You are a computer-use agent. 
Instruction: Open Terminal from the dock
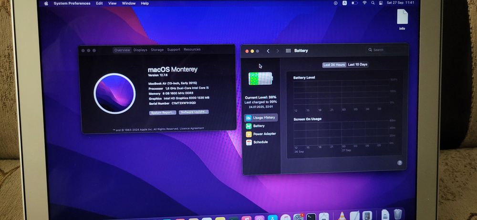(x=311, y=217)
